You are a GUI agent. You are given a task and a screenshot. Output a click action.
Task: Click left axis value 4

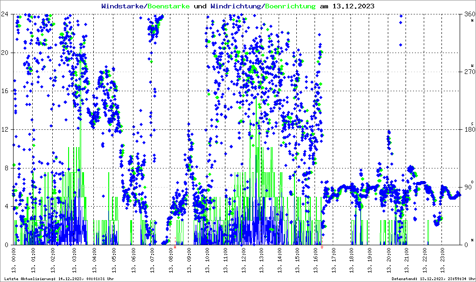tap(6, 206)
